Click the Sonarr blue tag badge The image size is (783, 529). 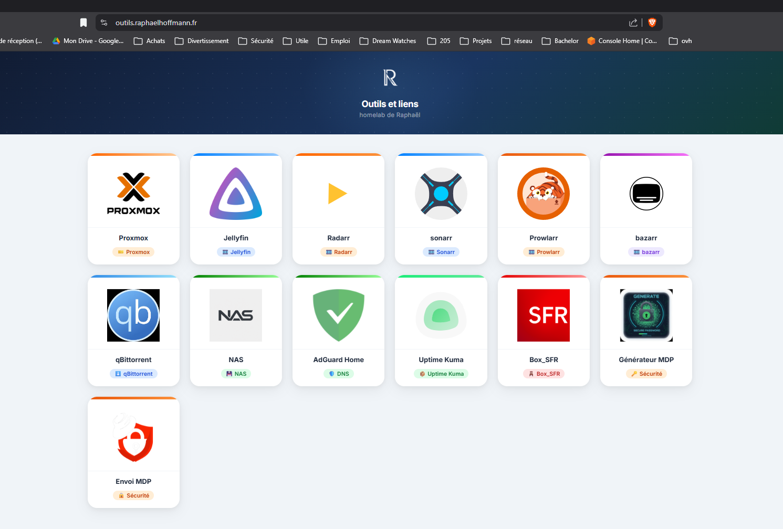point(441,252)
